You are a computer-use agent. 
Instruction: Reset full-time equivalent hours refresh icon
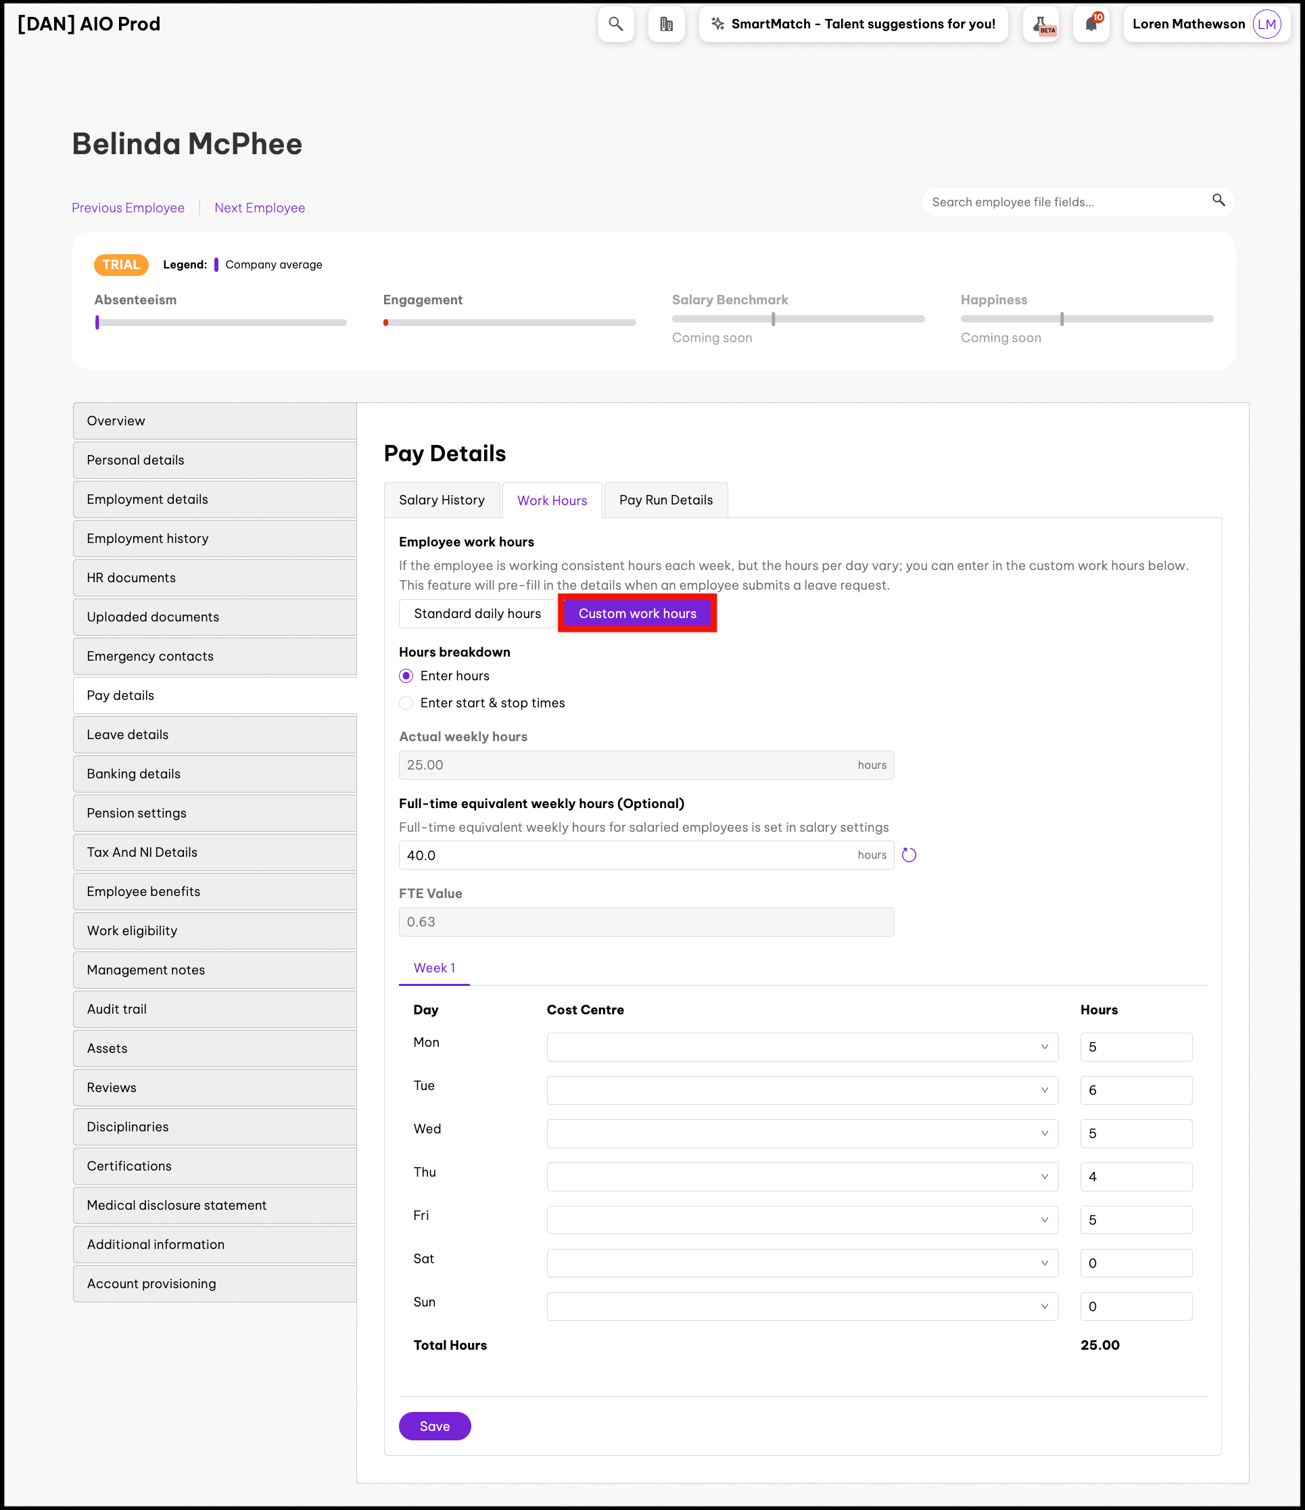click(909, 855)
